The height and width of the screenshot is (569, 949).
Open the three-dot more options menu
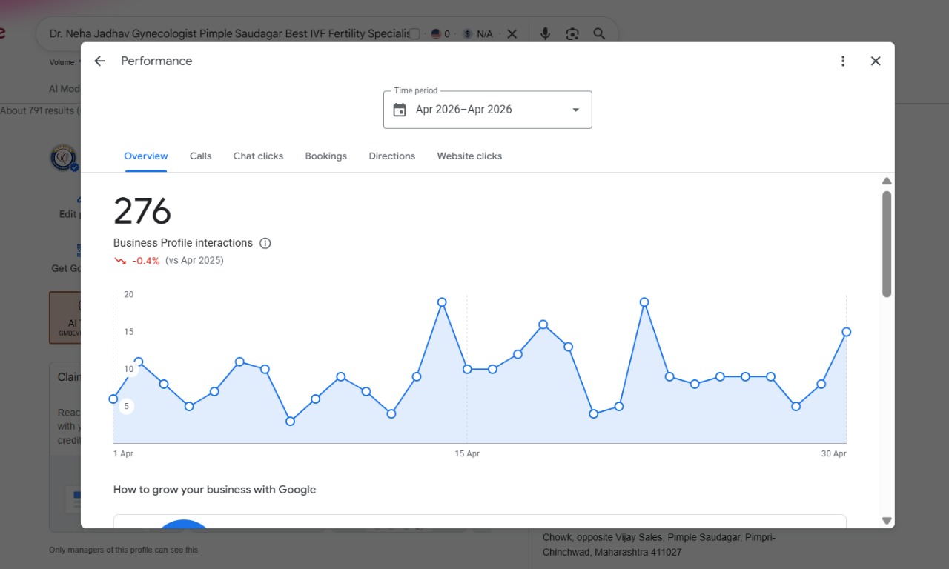843,61
